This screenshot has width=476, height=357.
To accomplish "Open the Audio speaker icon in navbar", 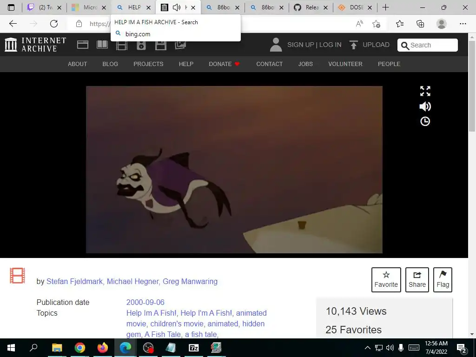I will pos(141,45).
